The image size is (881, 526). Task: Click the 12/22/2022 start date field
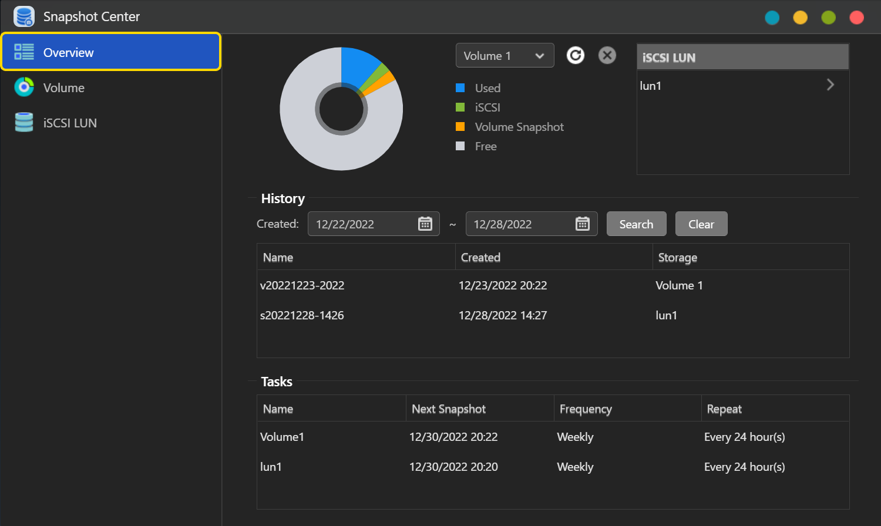click(361, 224)
